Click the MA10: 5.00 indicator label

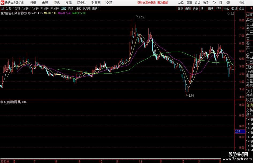point(51,13)
